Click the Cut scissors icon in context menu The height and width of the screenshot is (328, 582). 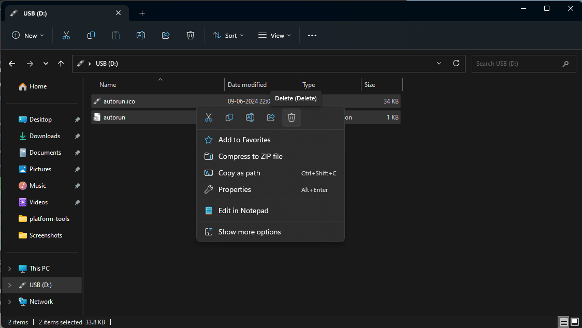[x=209, y=118]
